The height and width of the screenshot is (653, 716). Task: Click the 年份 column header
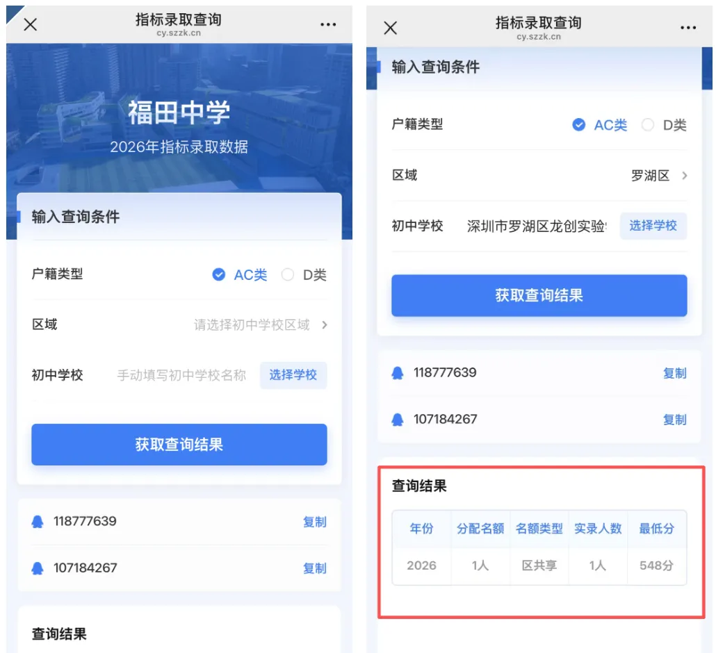tap(421, 529)
